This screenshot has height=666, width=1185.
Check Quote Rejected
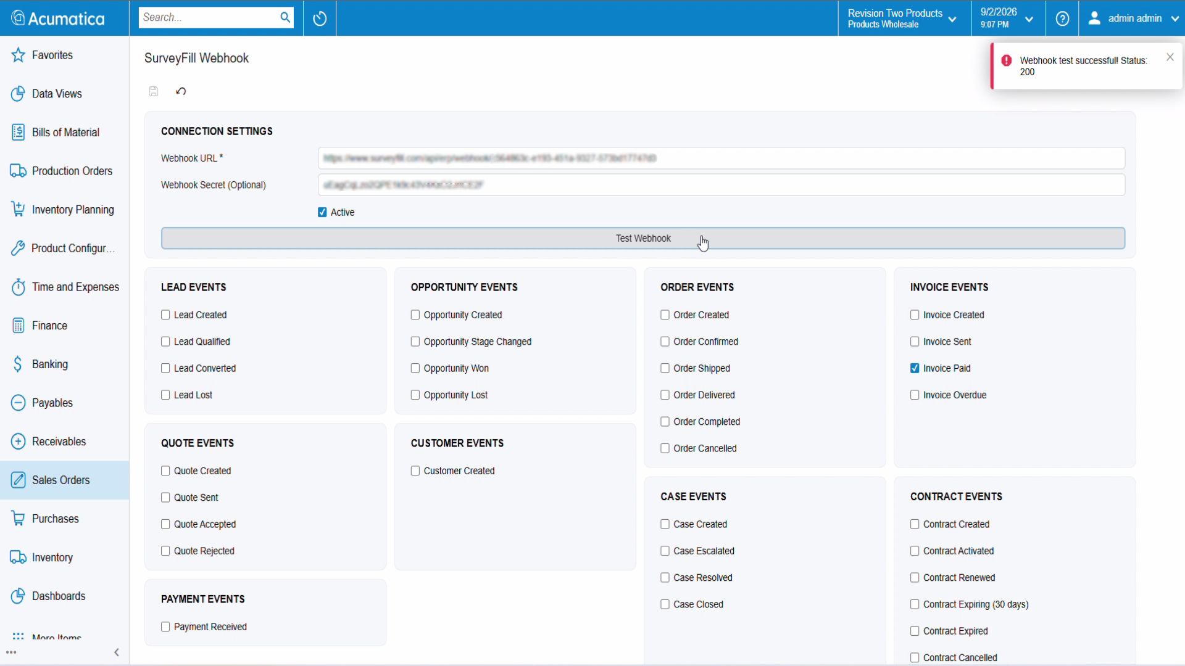point(165,551)
